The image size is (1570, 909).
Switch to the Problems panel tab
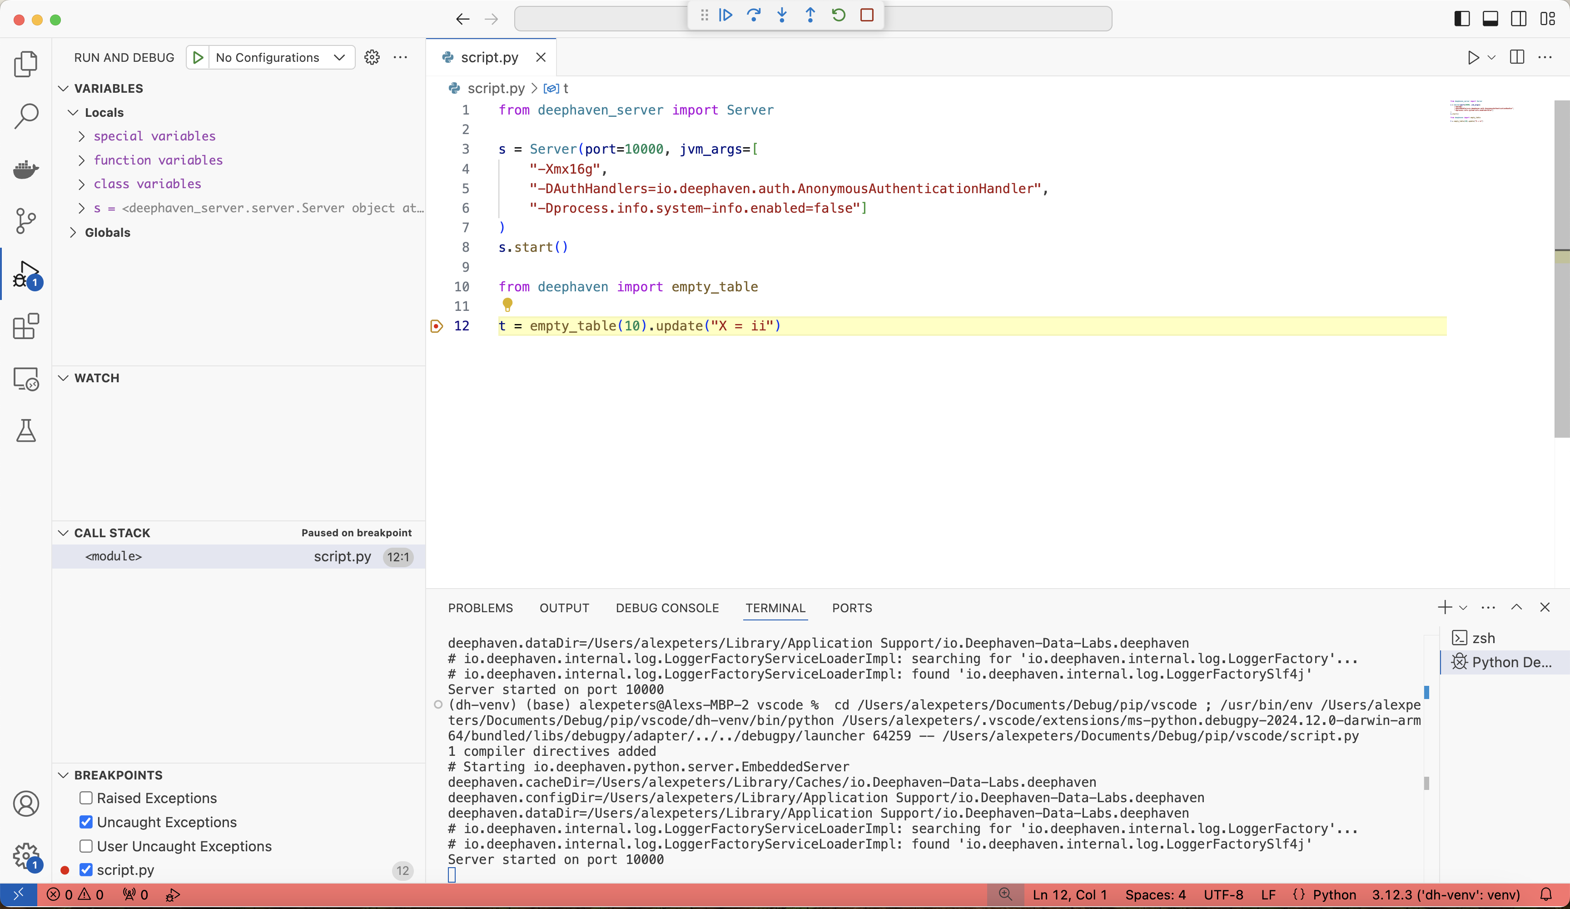(480, 608)
